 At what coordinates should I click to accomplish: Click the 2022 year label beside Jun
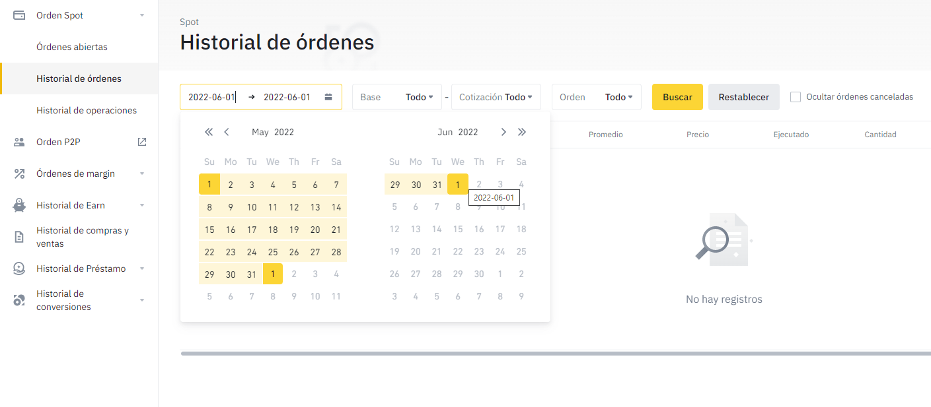[468, 132]
